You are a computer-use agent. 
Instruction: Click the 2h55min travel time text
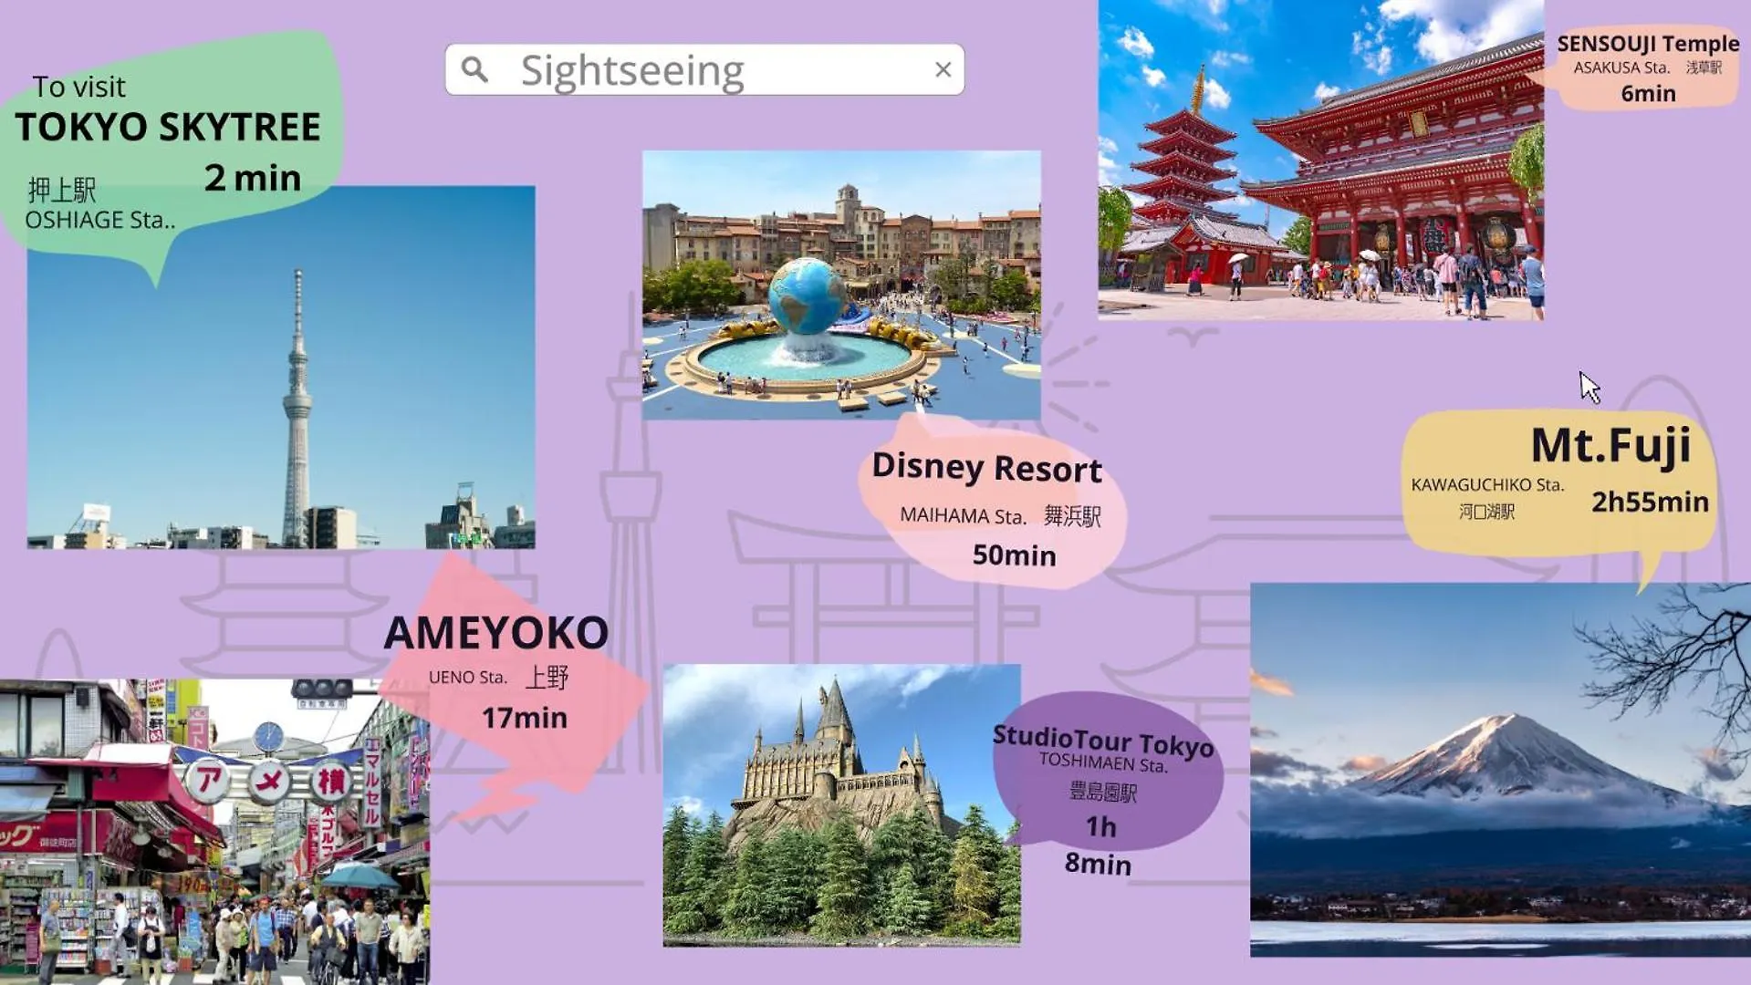pos(1649,502)
